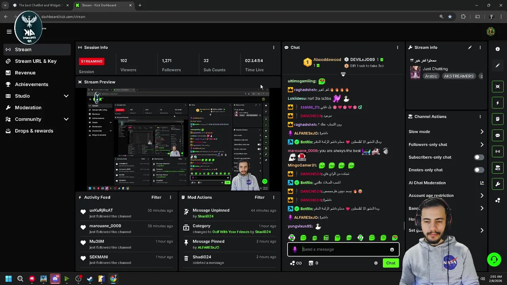This screenshot has width=507, height=285.
Task: Open browser tab search dropdown
Action: tap(5, 5)
